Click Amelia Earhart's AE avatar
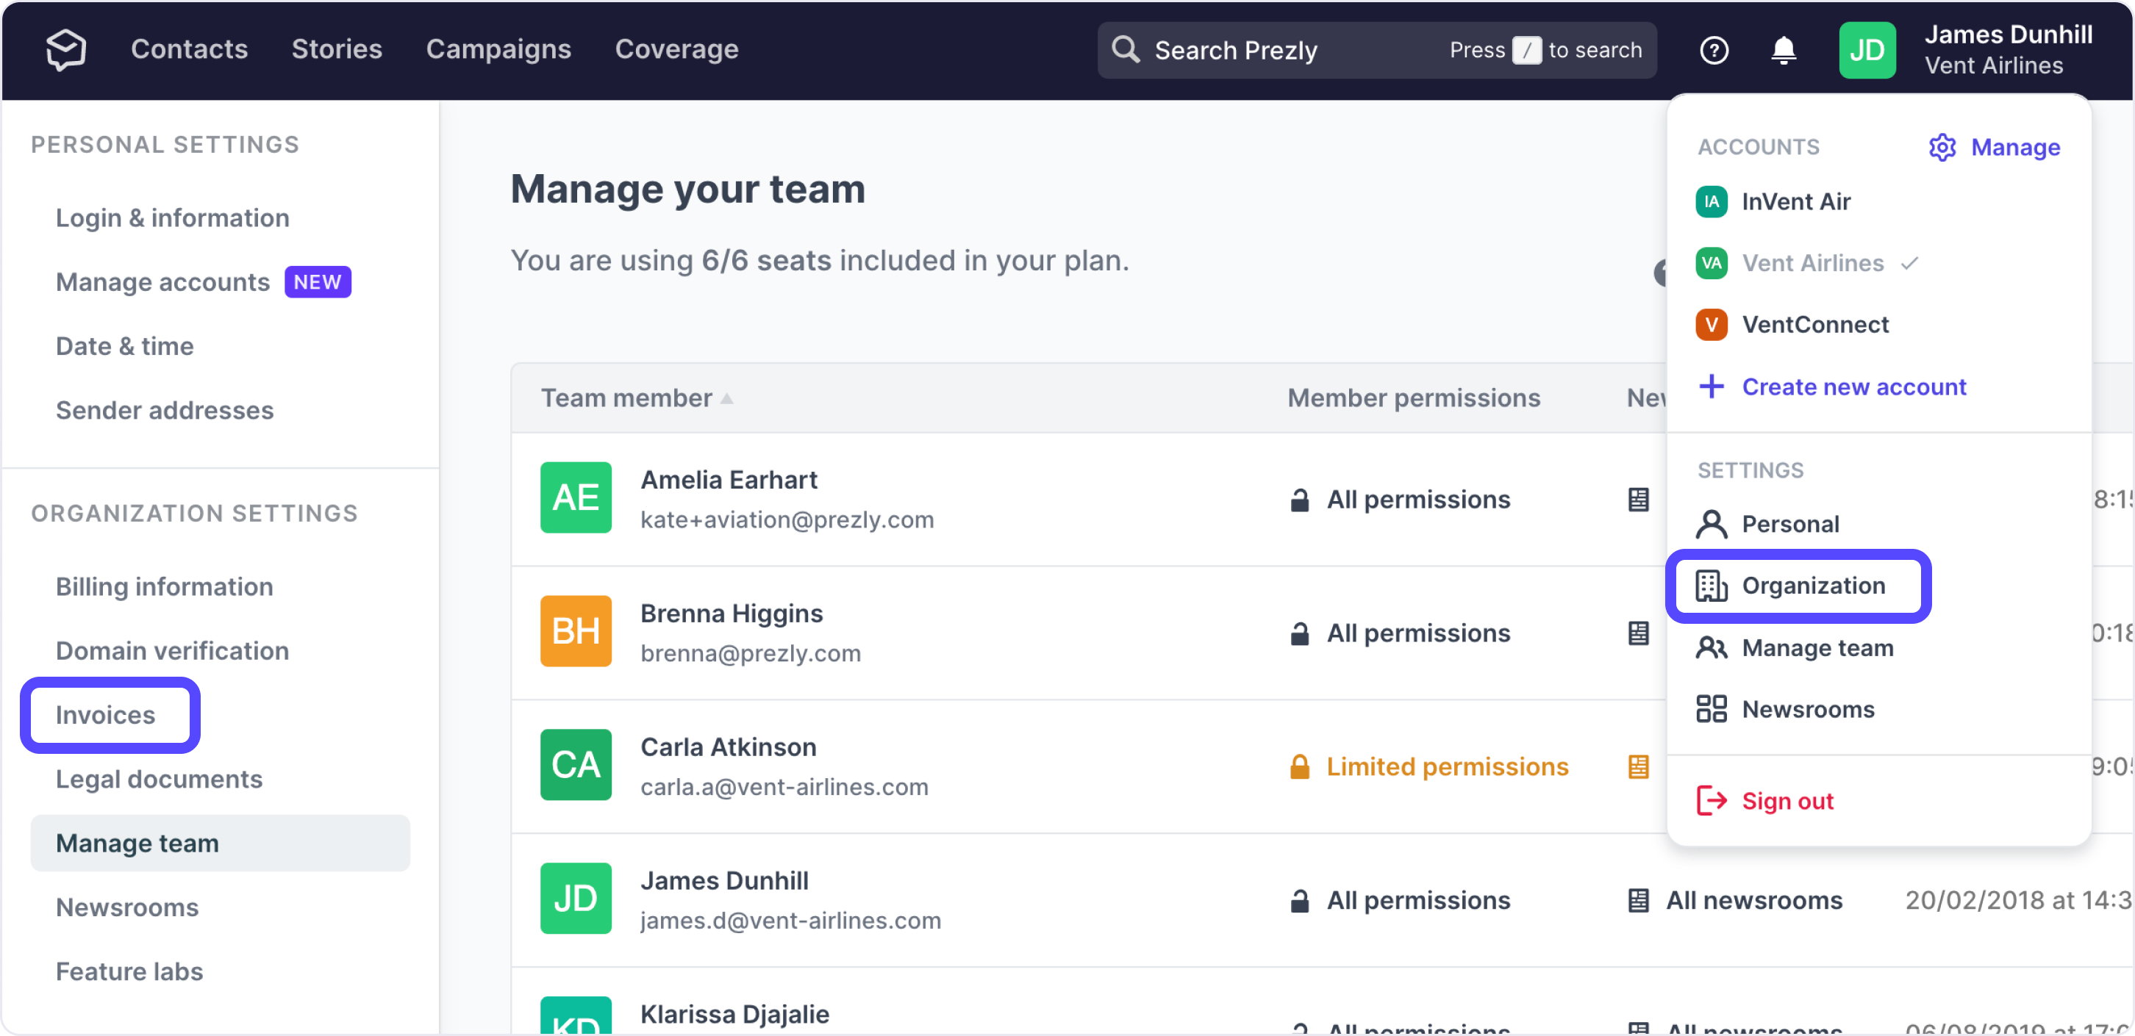The height and width of the screenshot is (1036, 2135). (576, 497)
